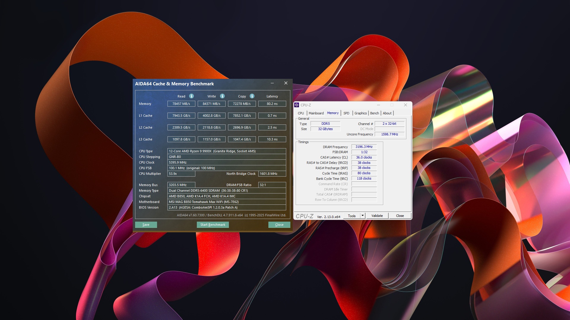Open the Tools dropdown arrow in CPU-Z
Viewport: 570px width, 320px height.
pyautogui.click(x=362, y=216)
